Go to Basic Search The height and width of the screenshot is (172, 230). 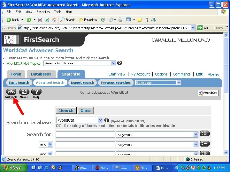[19, 82]
